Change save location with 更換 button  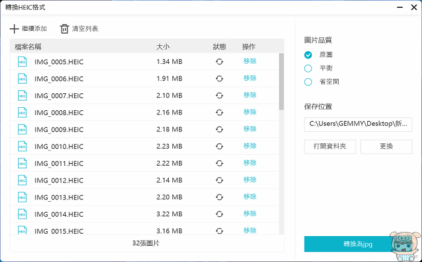coord(386,147)
